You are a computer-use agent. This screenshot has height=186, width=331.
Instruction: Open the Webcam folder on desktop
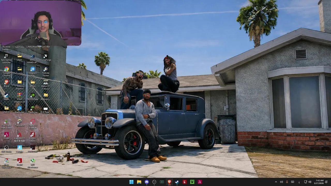(46, 97)
